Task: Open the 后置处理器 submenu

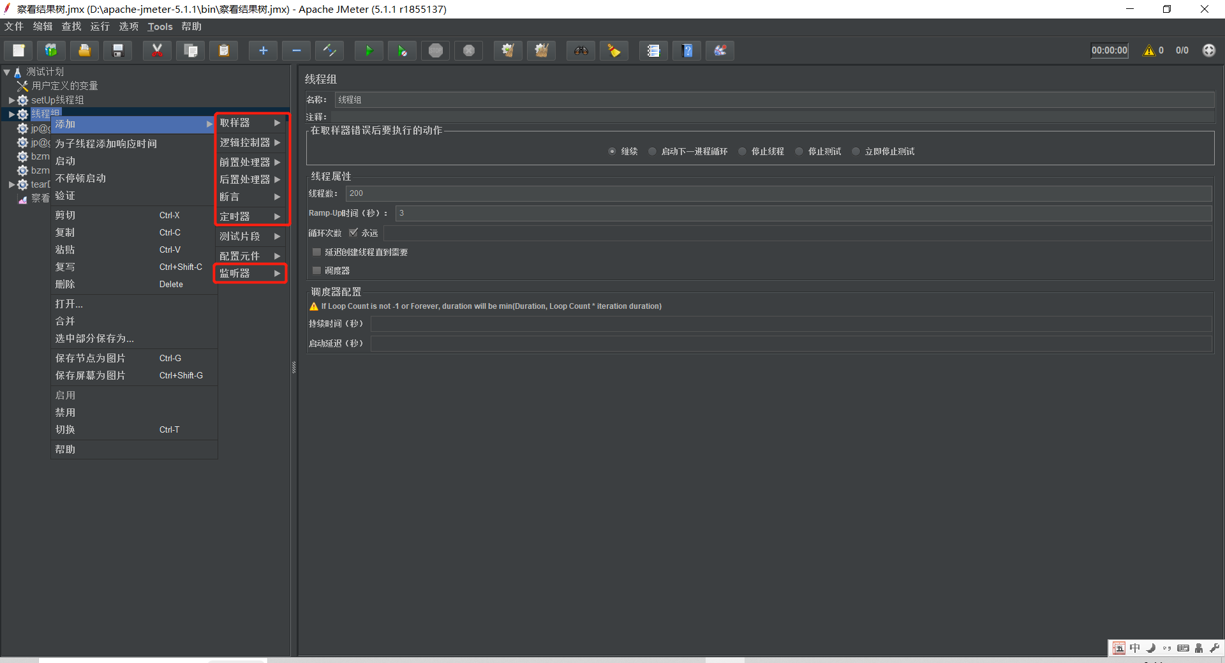Action: click(250, 179)
